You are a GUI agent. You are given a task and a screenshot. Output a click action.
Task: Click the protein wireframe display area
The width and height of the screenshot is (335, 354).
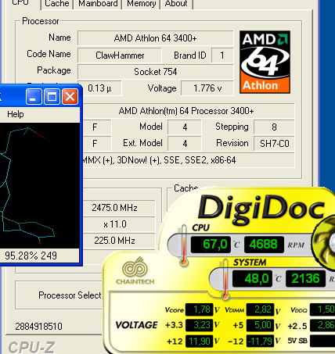click(40, 185)
